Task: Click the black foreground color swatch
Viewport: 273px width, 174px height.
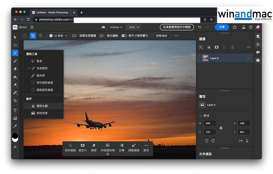Action: pos(15,136)
